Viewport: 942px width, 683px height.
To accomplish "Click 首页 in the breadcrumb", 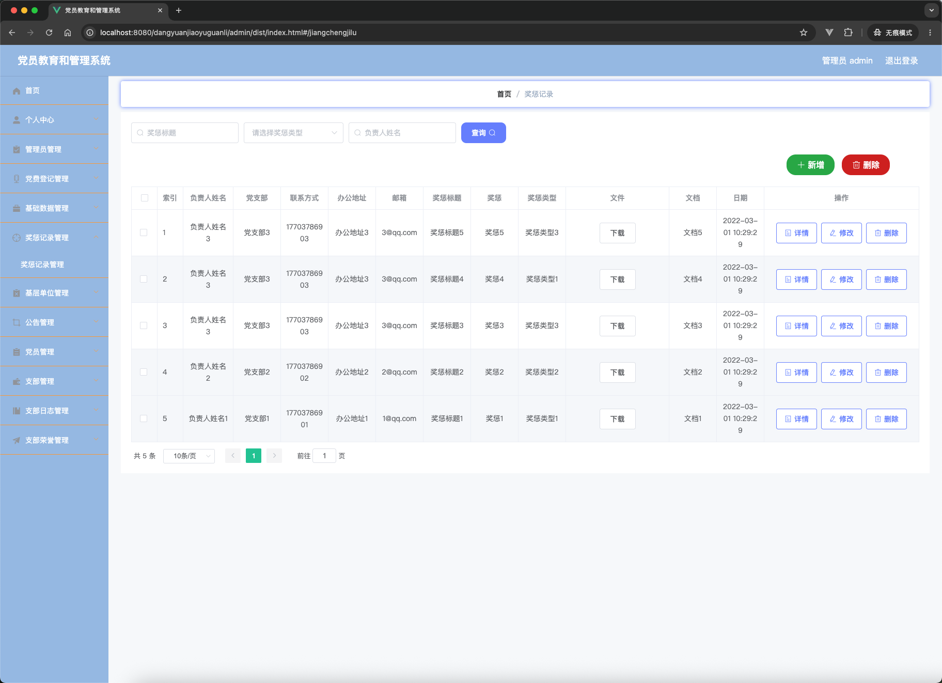I will [504, 94].
